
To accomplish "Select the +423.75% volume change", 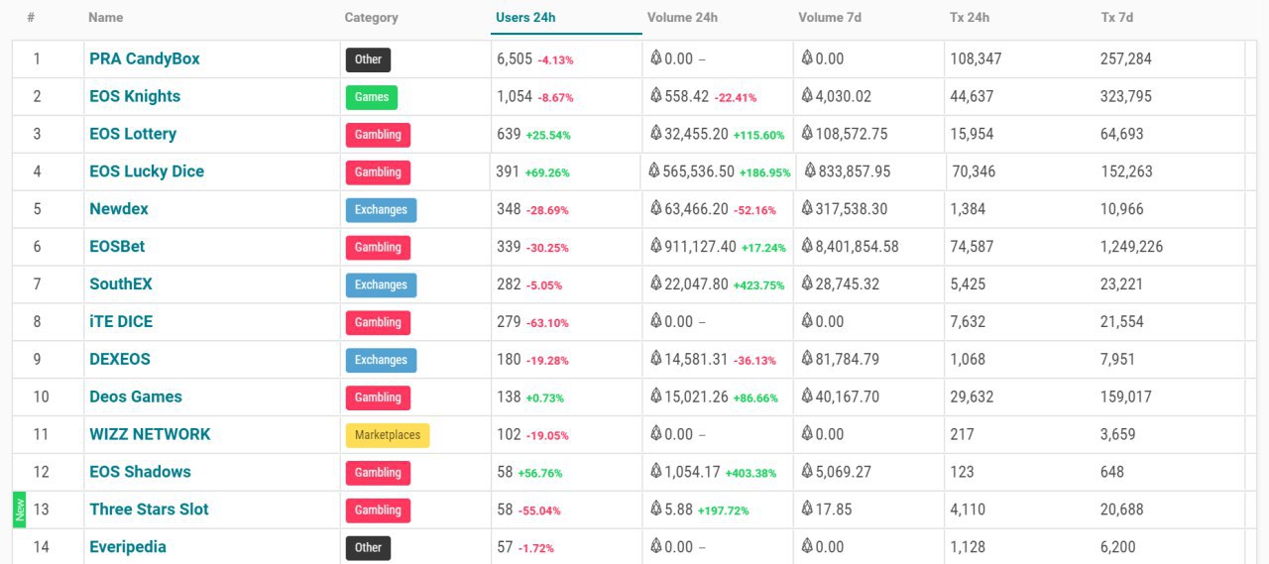I will point(758,285).
